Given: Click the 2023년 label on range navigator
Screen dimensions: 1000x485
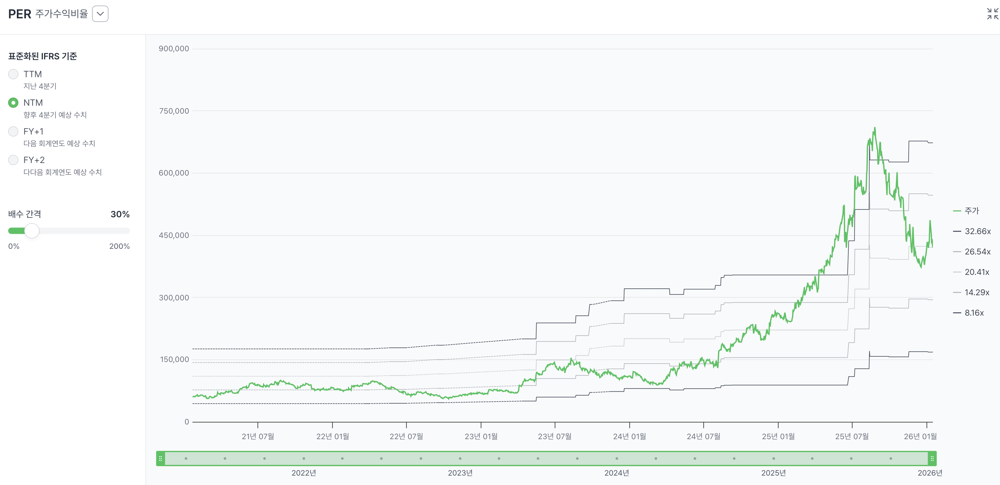Looking at the screenshot, I should 460,473.
